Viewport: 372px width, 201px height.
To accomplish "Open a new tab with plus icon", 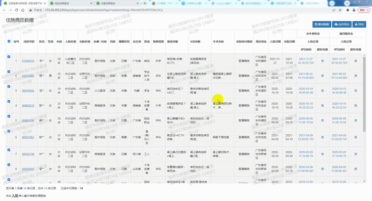I will point(145,3).
